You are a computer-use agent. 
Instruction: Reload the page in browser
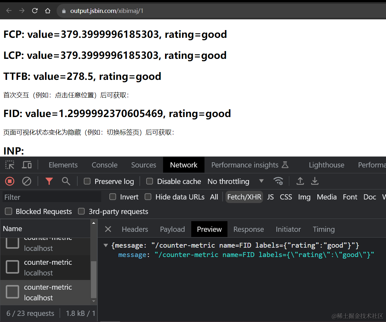tap(35, 11)
